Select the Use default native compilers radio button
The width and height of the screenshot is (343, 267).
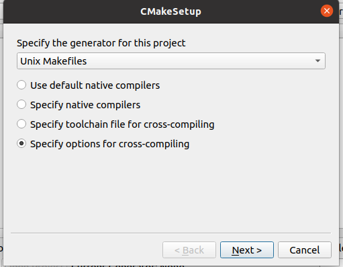pos(21,85)
